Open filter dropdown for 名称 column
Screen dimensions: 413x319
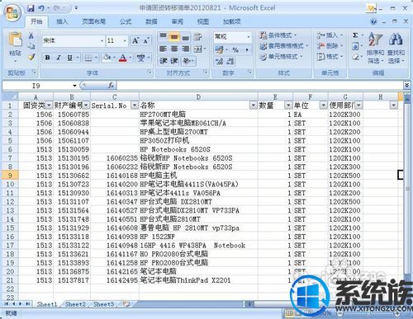[253, 106]
